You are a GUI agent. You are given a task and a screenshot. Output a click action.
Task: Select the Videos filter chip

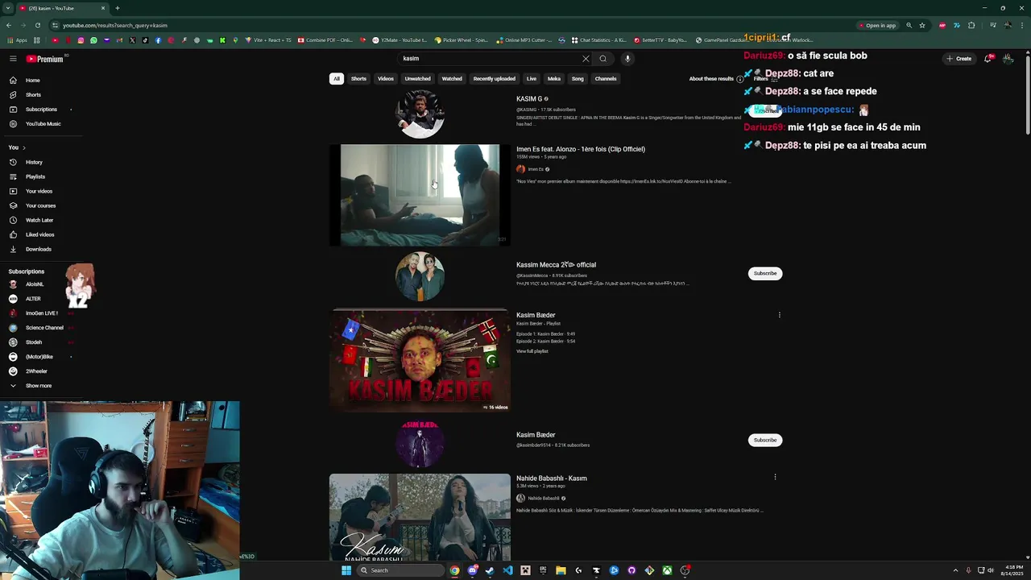(x=386, y=79)
